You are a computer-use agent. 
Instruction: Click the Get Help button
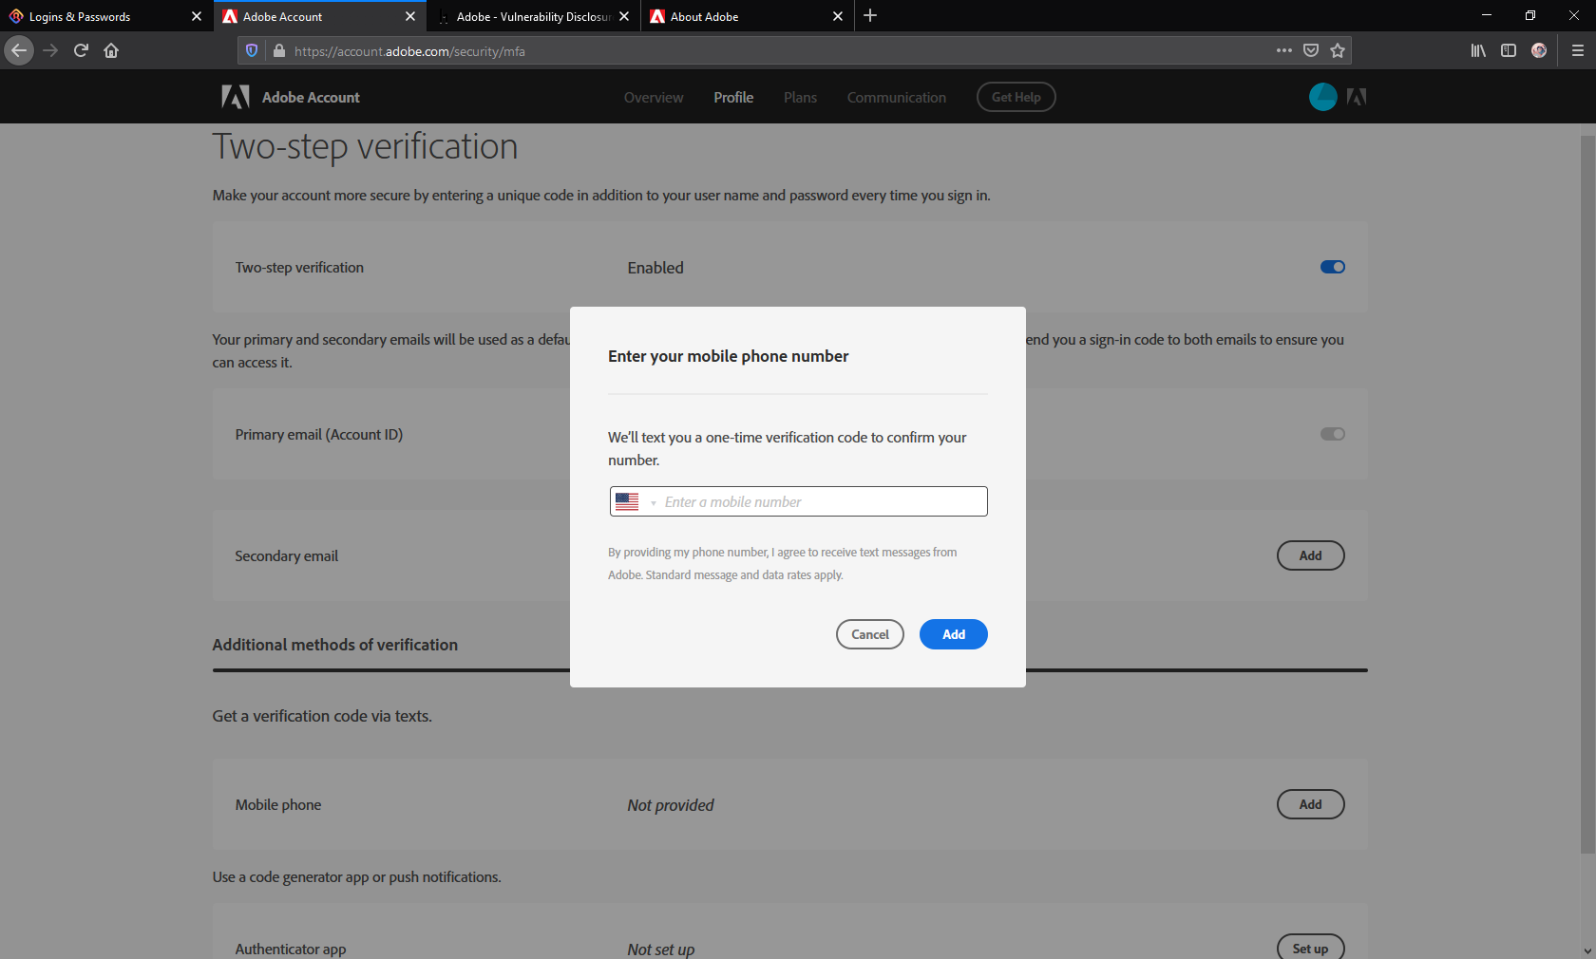[1016, 97]
